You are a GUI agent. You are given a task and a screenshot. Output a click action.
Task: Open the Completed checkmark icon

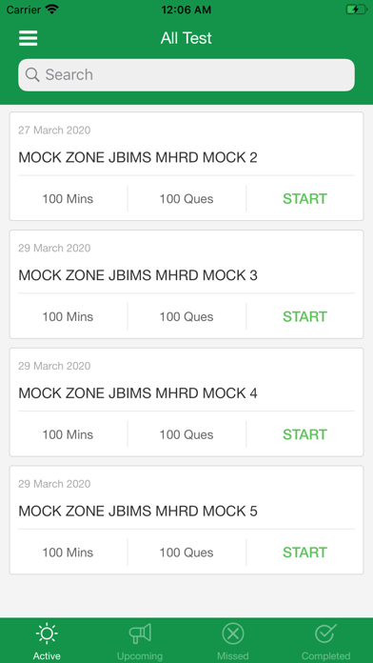[x=325, y=633]
